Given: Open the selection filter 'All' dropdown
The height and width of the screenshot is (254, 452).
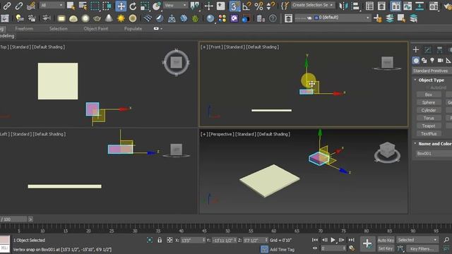Looking at the screenshot, I should pyautogui.click(x=52, y=5).
